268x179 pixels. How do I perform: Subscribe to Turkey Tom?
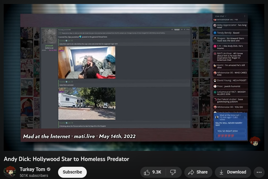[72, 172]
